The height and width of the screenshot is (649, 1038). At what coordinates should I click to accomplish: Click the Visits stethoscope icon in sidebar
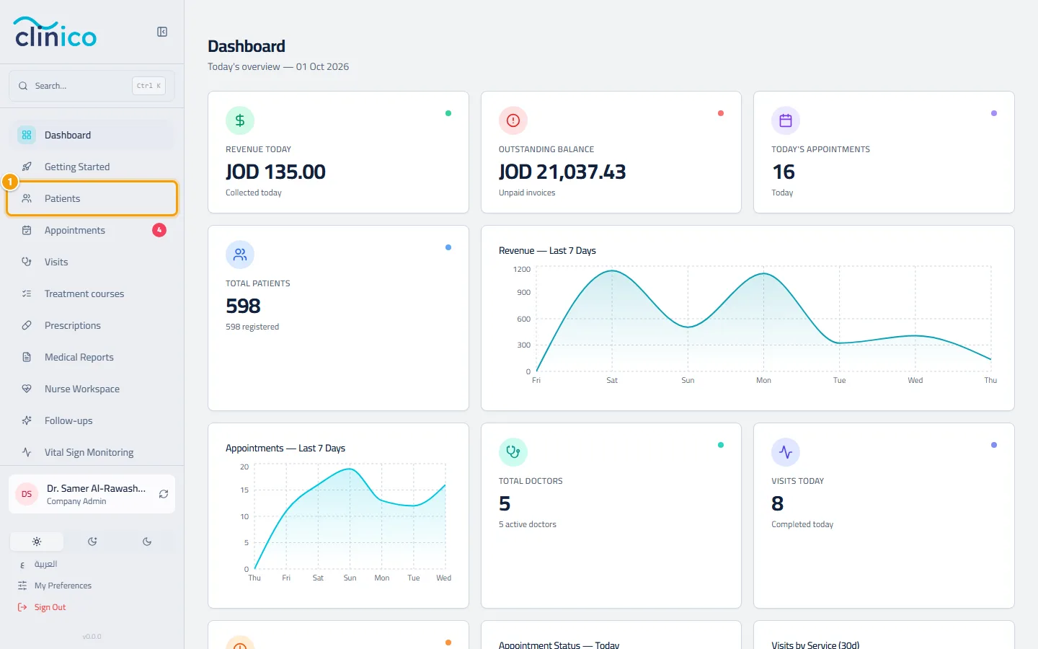coord(27,262)
